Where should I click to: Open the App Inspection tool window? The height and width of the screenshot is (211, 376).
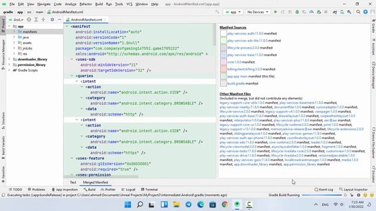(x=65, y=189)
